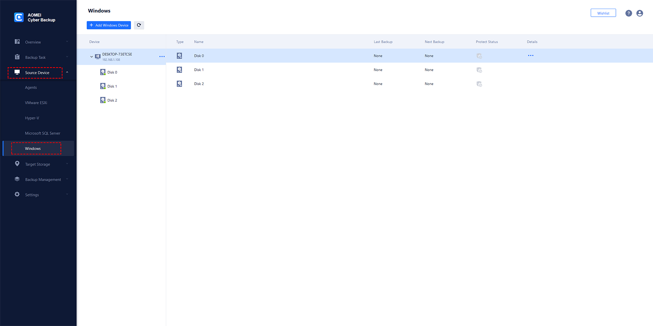Click the Next Backup column header
The width and height of the screenshot is (653, 326).
click(435, 42)
